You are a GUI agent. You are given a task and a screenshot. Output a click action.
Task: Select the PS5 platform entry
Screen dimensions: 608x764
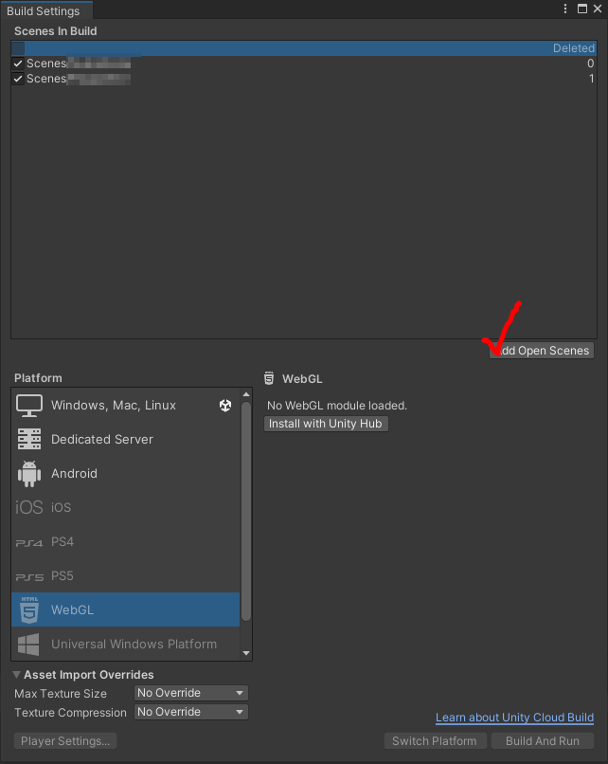pyautogui.click(x=126, y=576)
